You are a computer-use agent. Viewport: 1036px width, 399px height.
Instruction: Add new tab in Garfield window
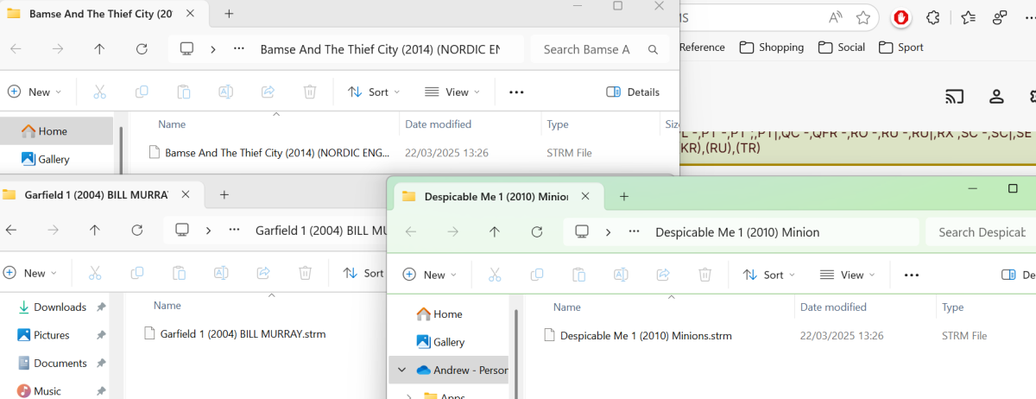click(x=224, y=194)
